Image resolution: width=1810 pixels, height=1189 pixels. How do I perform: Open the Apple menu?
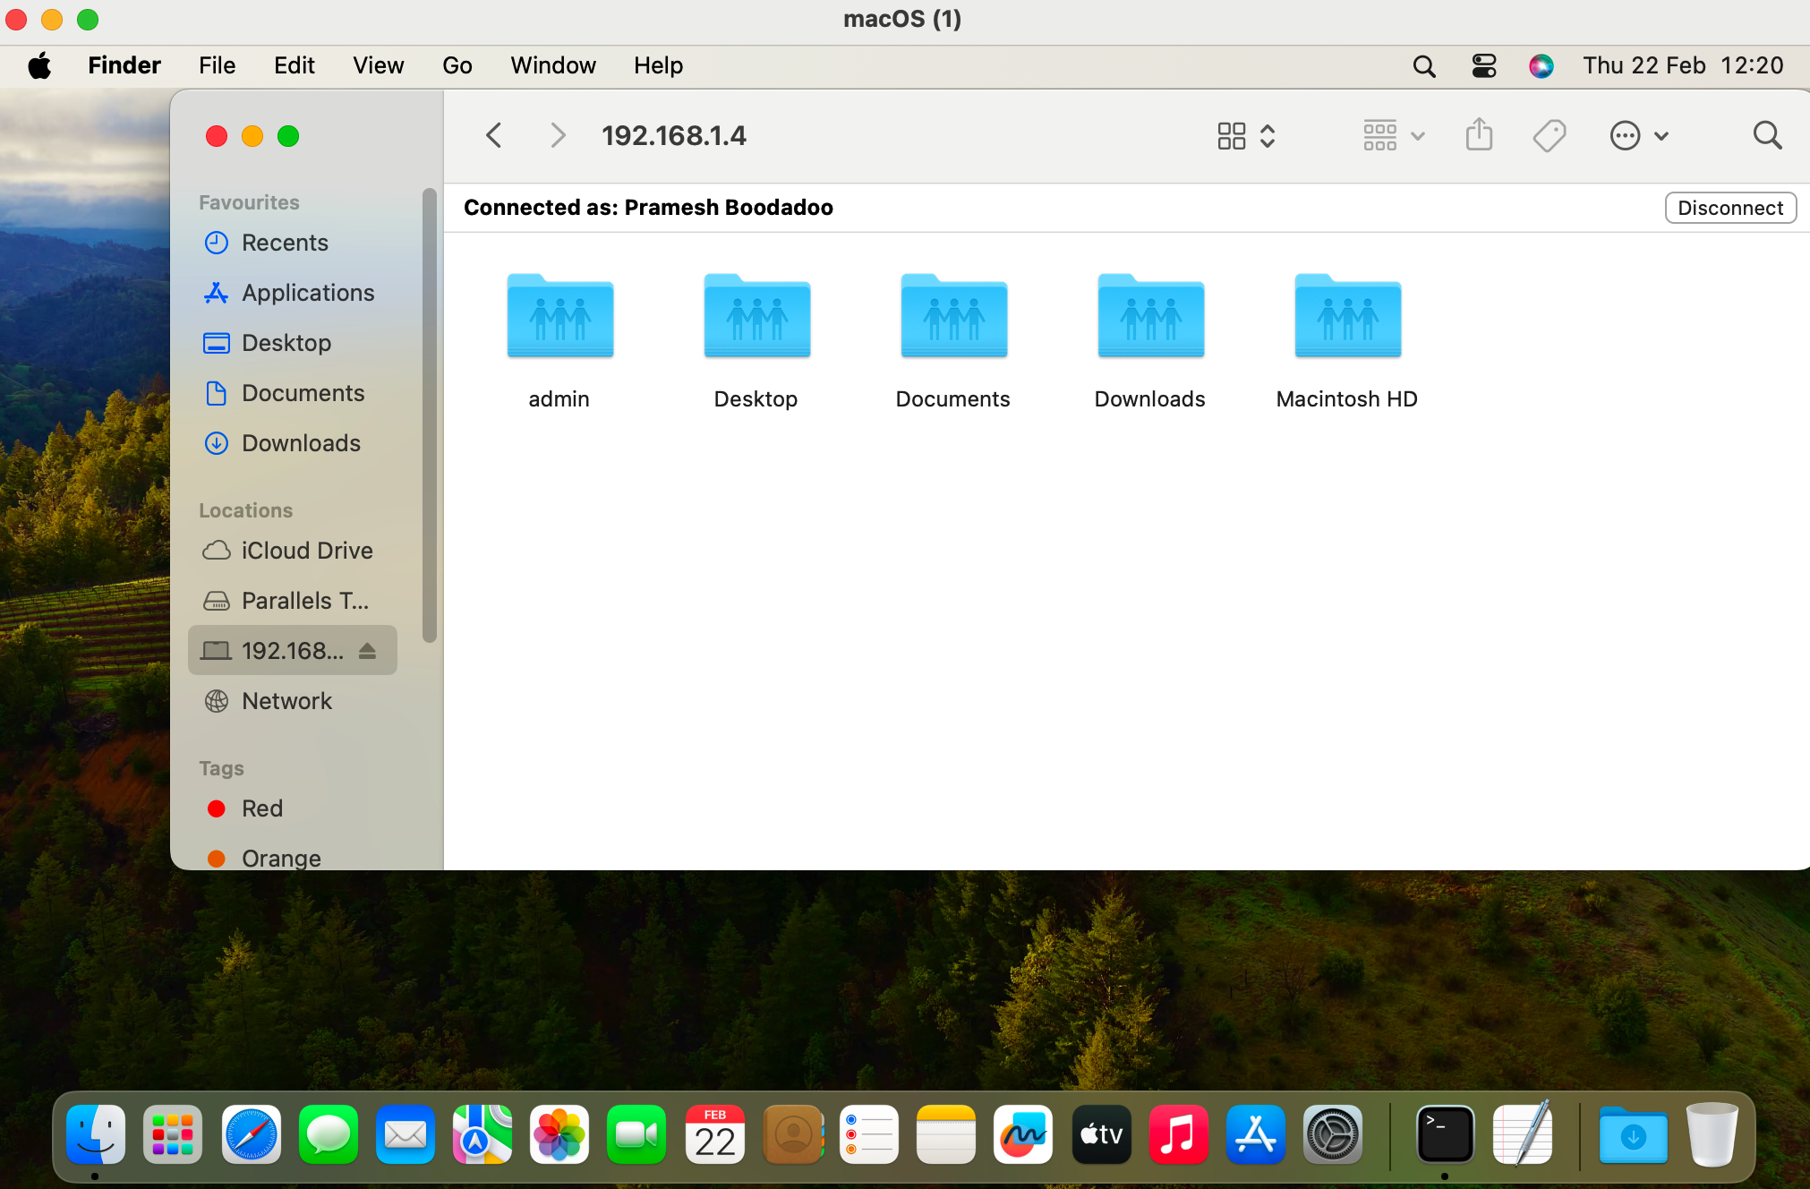(39, 65)
